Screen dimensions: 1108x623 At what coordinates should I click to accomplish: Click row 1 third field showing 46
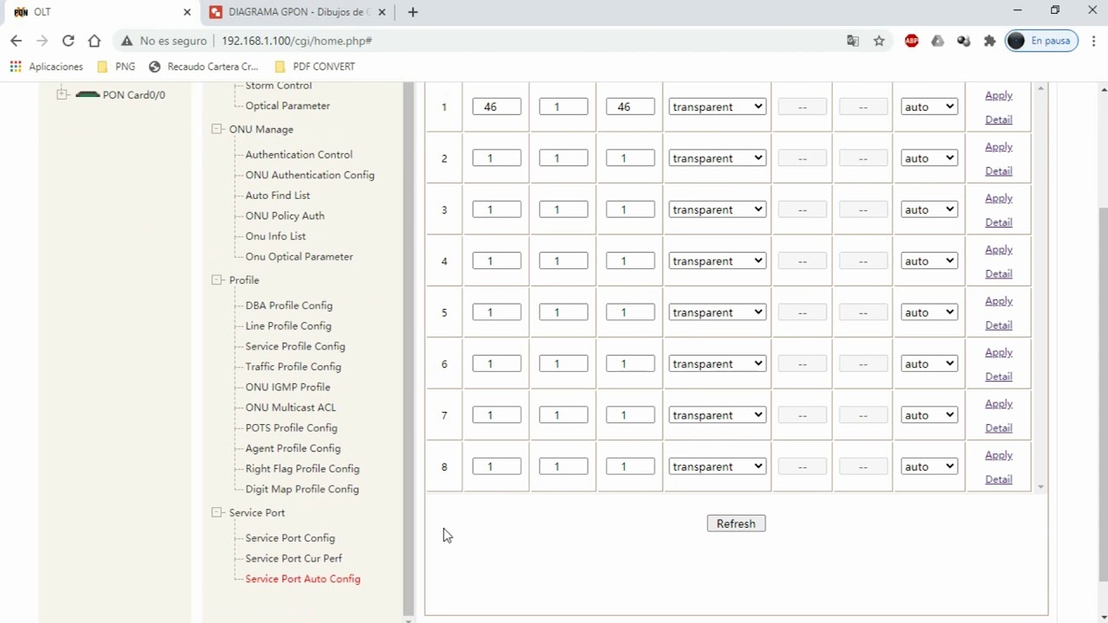(630, 106)
